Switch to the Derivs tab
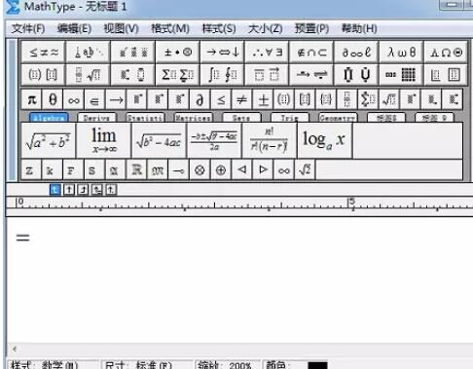 click(x=96, y=118)
